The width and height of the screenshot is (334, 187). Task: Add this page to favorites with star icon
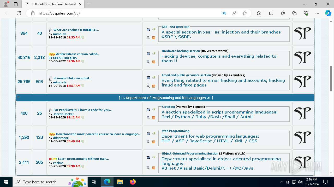click(x=245, y=13)
